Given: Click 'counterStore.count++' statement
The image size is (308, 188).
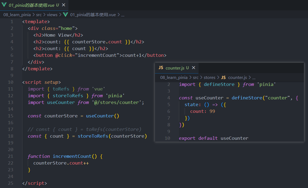Looking at the screenshot, I should coord(61,163).
